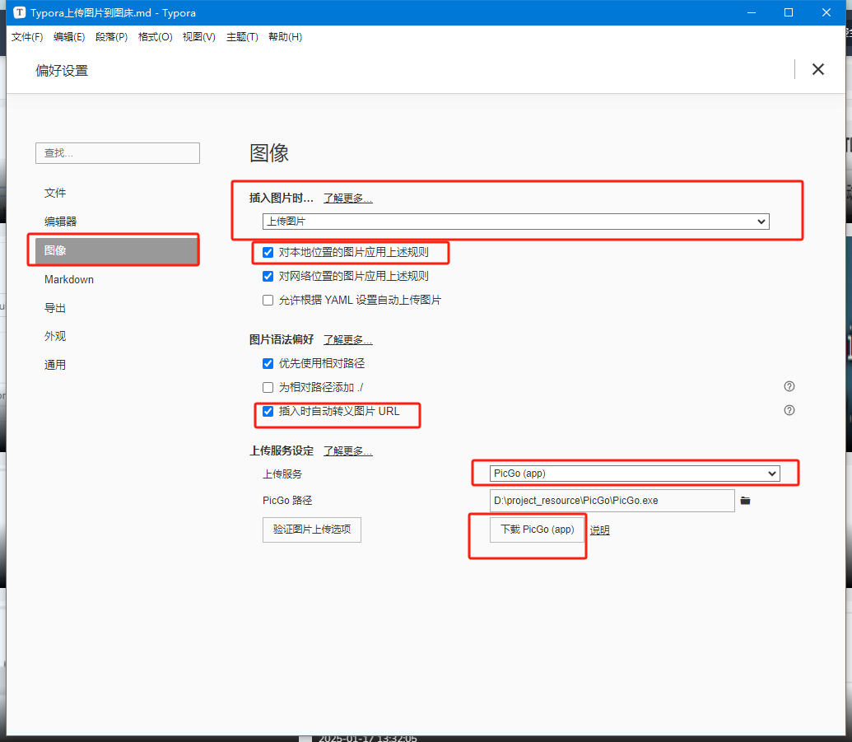Open the 上传服务 dropdown showing PicGo (app)
This screenshot has height=742, width=852.
click(635, 474)
